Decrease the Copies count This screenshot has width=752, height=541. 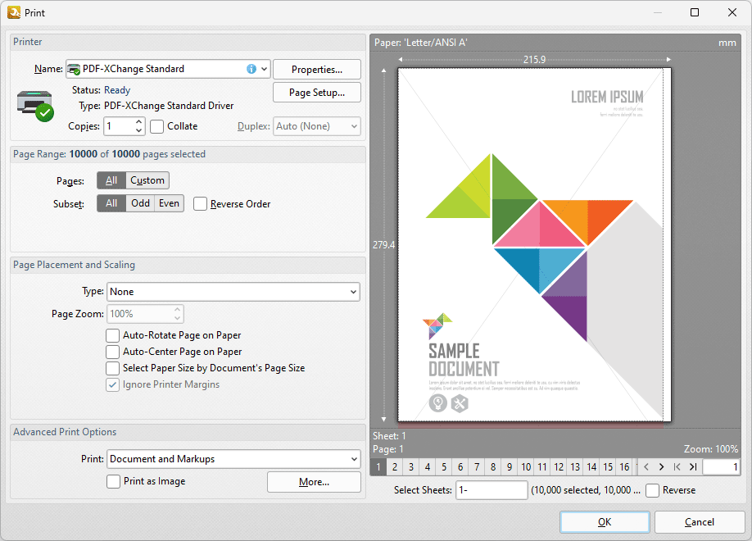pyautogui.click(x=138, y=130)
